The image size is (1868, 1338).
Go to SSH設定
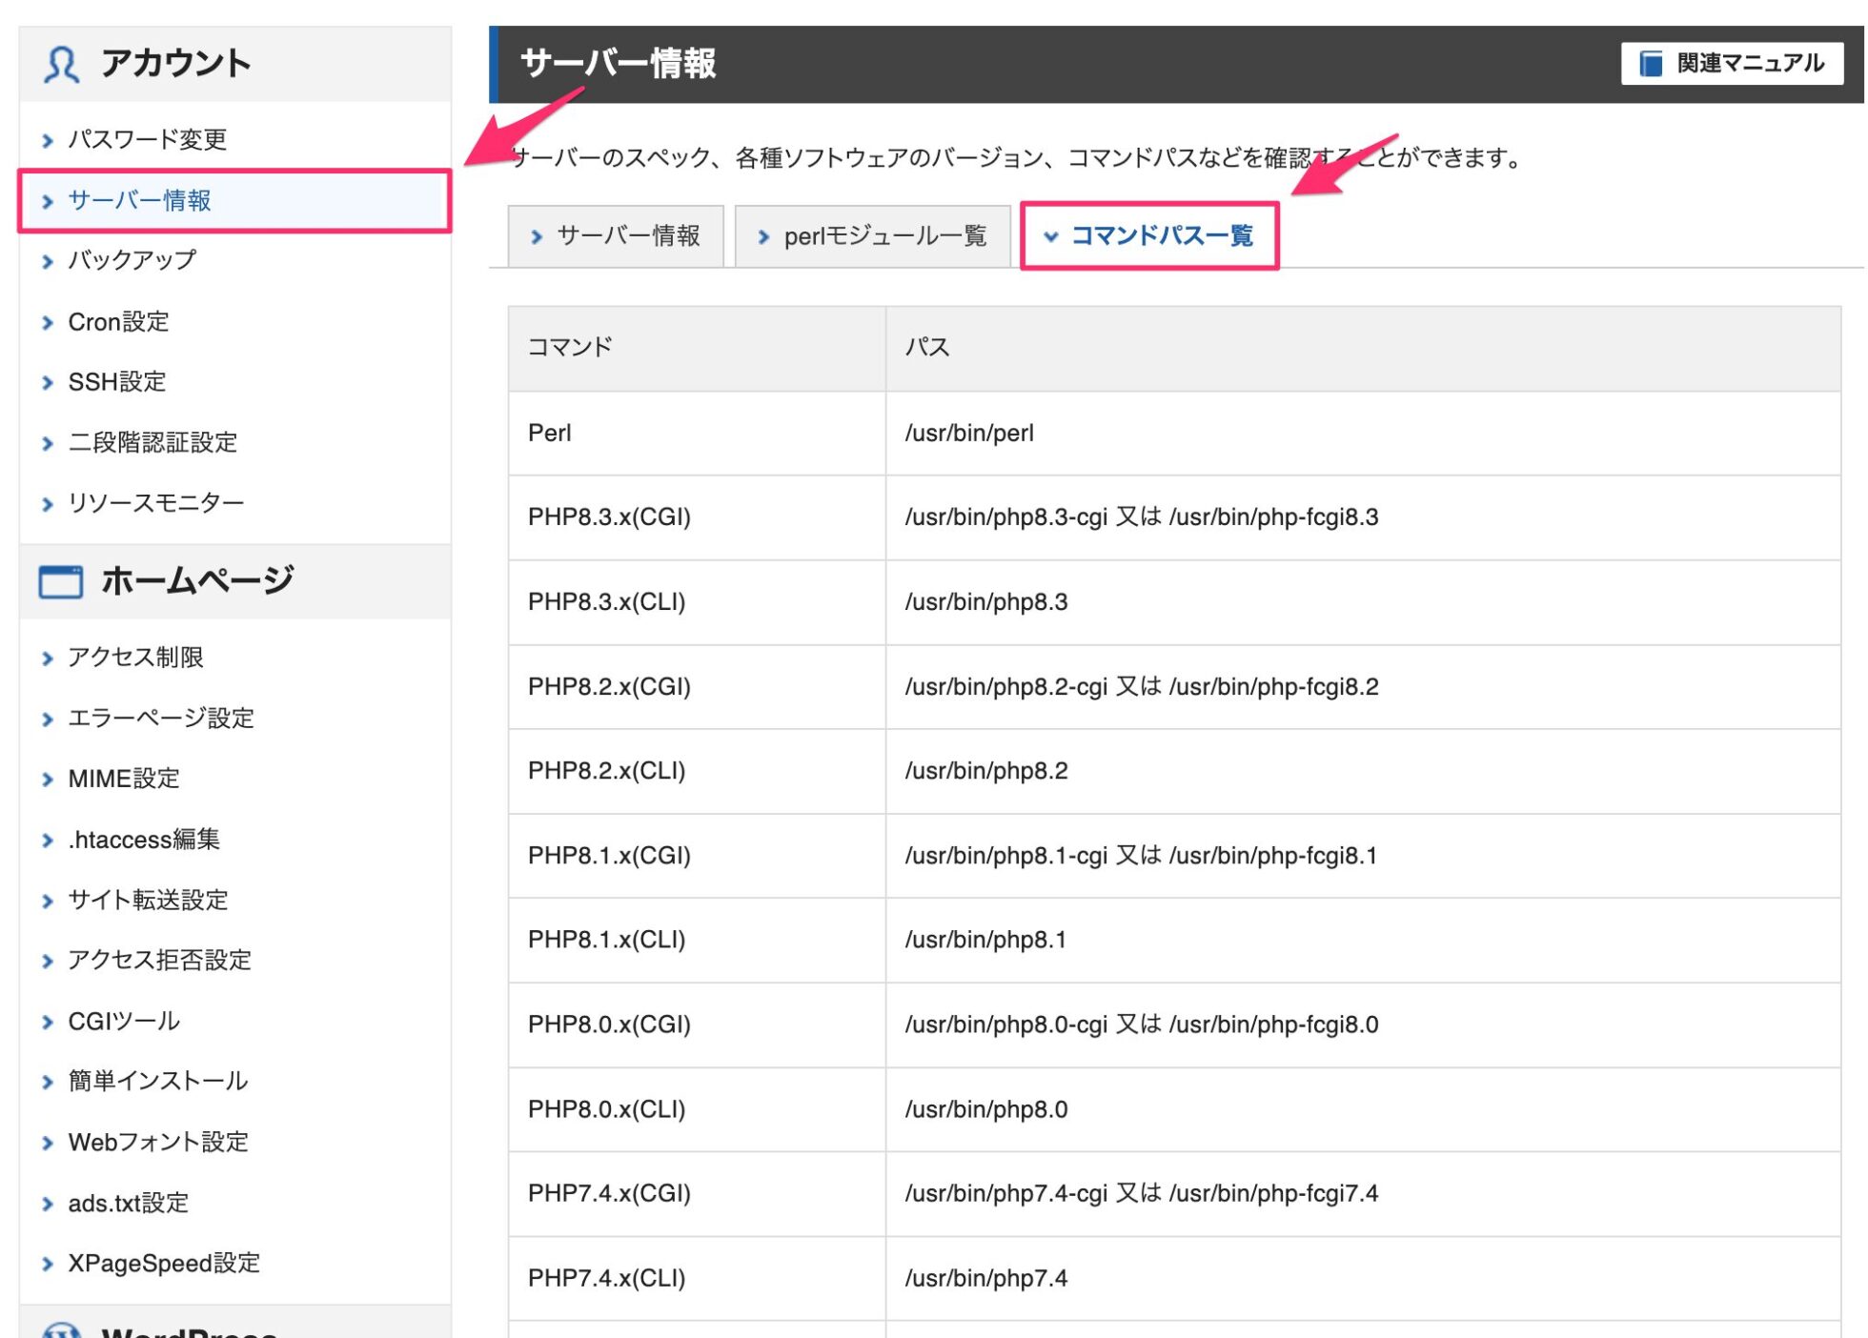(x=116, y=381)
